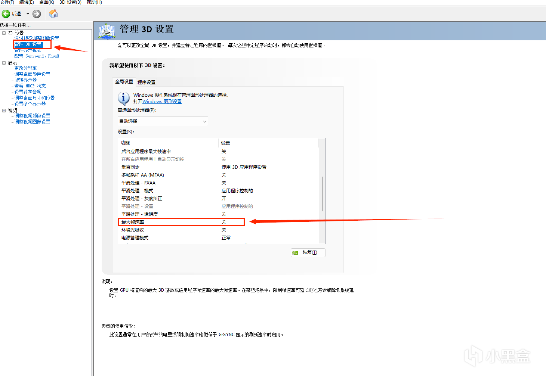Open 通过预览调整图像设置 task
This screenshot has width=546, height=376.
tap(37, 38)
